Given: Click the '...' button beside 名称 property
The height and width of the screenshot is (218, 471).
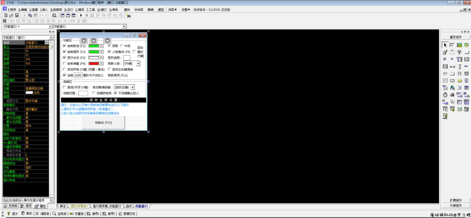Looking at the screenshot, I should coord(47,43).
